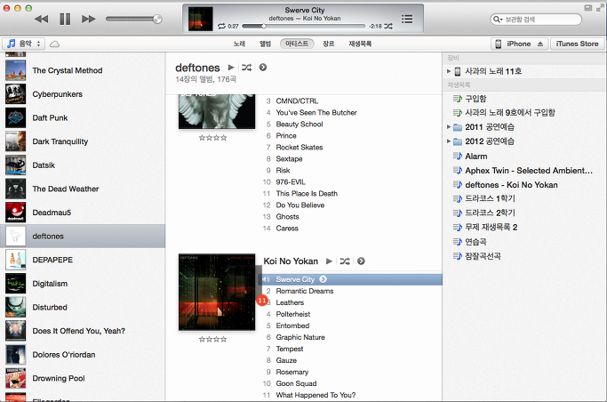Play all deftones songs via play icon
The width and height of the screenshot is (607, 402).
click(231, 68)
